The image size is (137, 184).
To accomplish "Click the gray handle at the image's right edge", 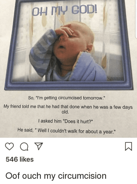I will coord(136,19).
